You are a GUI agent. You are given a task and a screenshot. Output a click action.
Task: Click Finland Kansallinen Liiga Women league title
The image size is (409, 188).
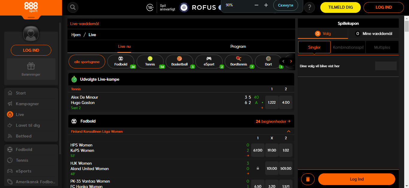click(97, 132)
